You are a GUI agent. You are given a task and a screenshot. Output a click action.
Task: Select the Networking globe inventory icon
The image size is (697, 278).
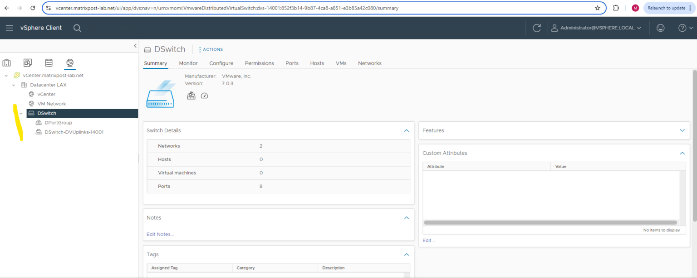click(69, 62)
